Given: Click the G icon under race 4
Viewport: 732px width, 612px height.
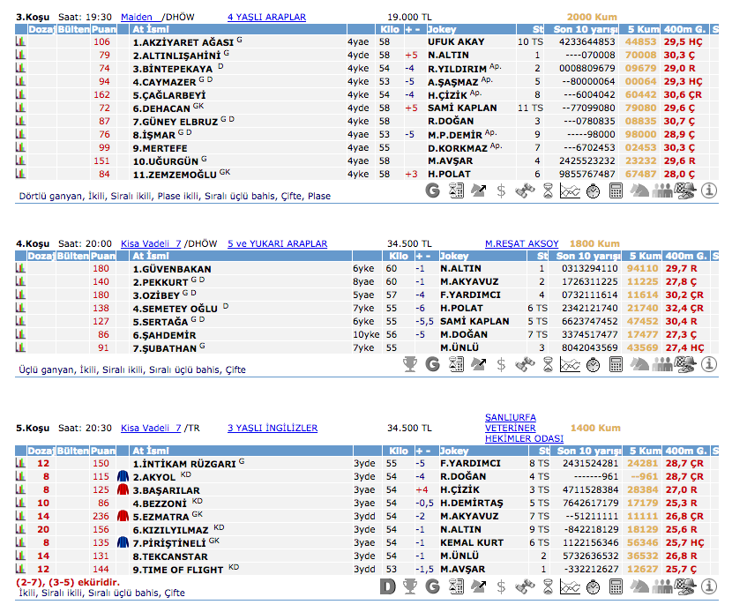Looking at the screenshot, I should click(432, 363).
